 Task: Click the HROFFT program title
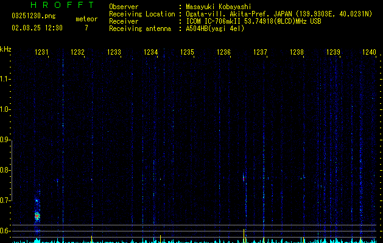(x=62, y=5)
